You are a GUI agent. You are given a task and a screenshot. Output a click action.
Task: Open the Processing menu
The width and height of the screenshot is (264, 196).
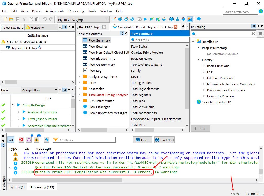[76, 11]
